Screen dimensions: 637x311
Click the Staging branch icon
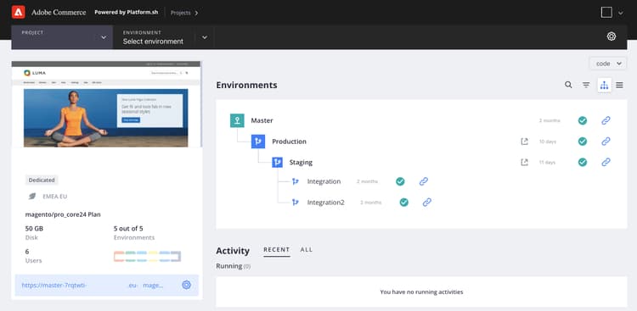click(278, 162)
